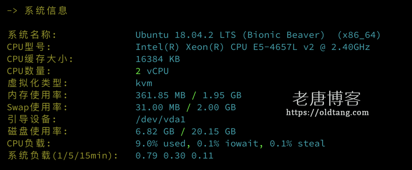Image resolution: width=412 pixels, height=170 pixels.
Task: Click the /dev/vda1 boot device path
Action: click(161, 119)
